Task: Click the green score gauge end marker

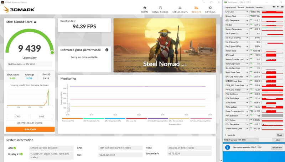Action: click(52, 53)
